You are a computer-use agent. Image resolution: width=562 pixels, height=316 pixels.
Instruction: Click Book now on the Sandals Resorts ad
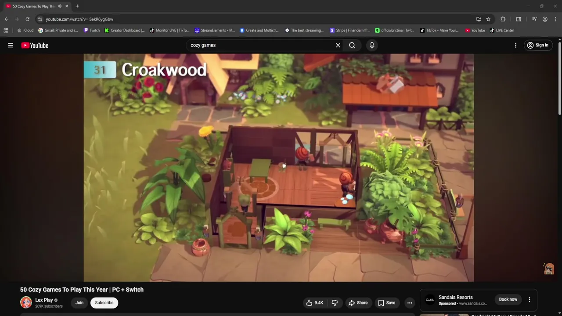pos(508,299)
